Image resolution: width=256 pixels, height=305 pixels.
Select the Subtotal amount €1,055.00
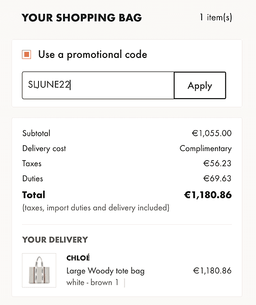[212, 133]
